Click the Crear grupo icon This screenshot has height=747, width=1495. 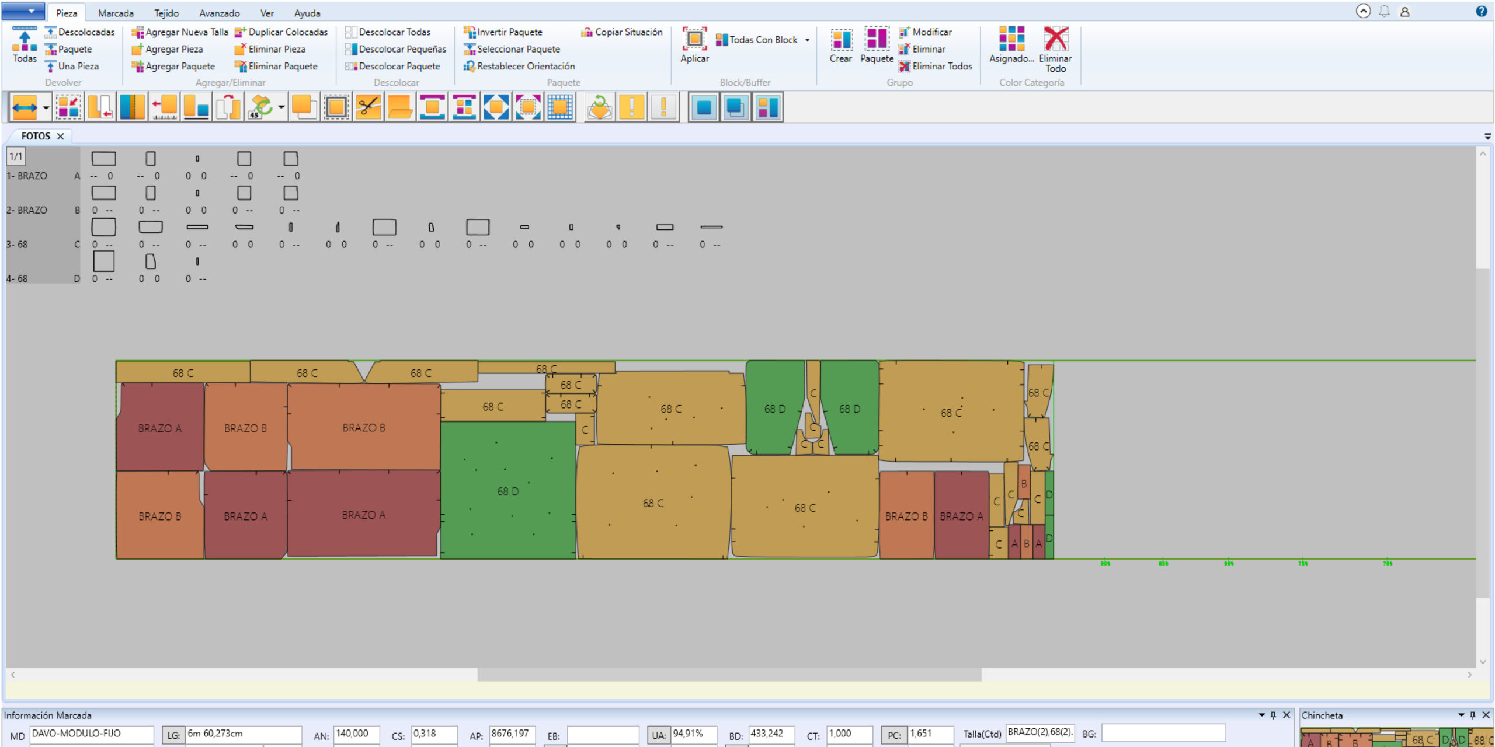841,40
